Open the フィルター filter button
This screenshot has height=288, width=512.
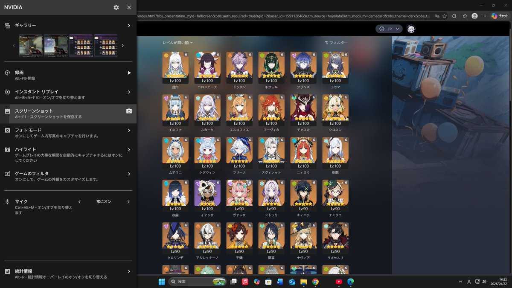336,43
